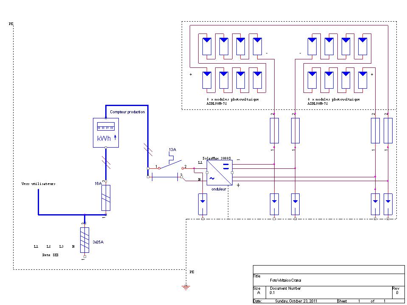Click surge arrester below inverter AC side

click(x=203, y=204)
